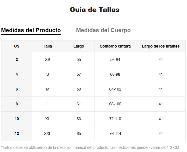This screenshot has height=152, width=187.
Task: Click the manual measurement disclaimer note
Action: [91, 147]
